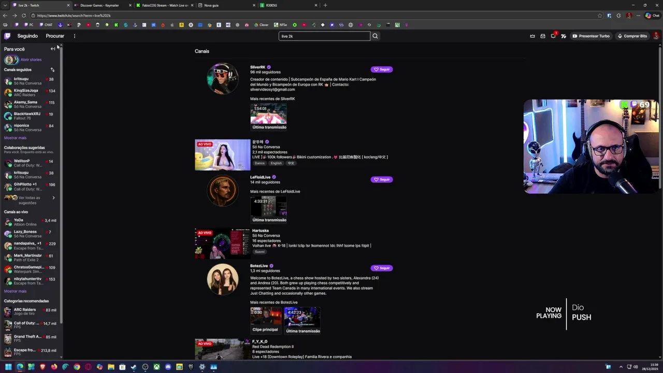
Task: Open the KingSizeJoga followed channel
Action: [31, 93]
